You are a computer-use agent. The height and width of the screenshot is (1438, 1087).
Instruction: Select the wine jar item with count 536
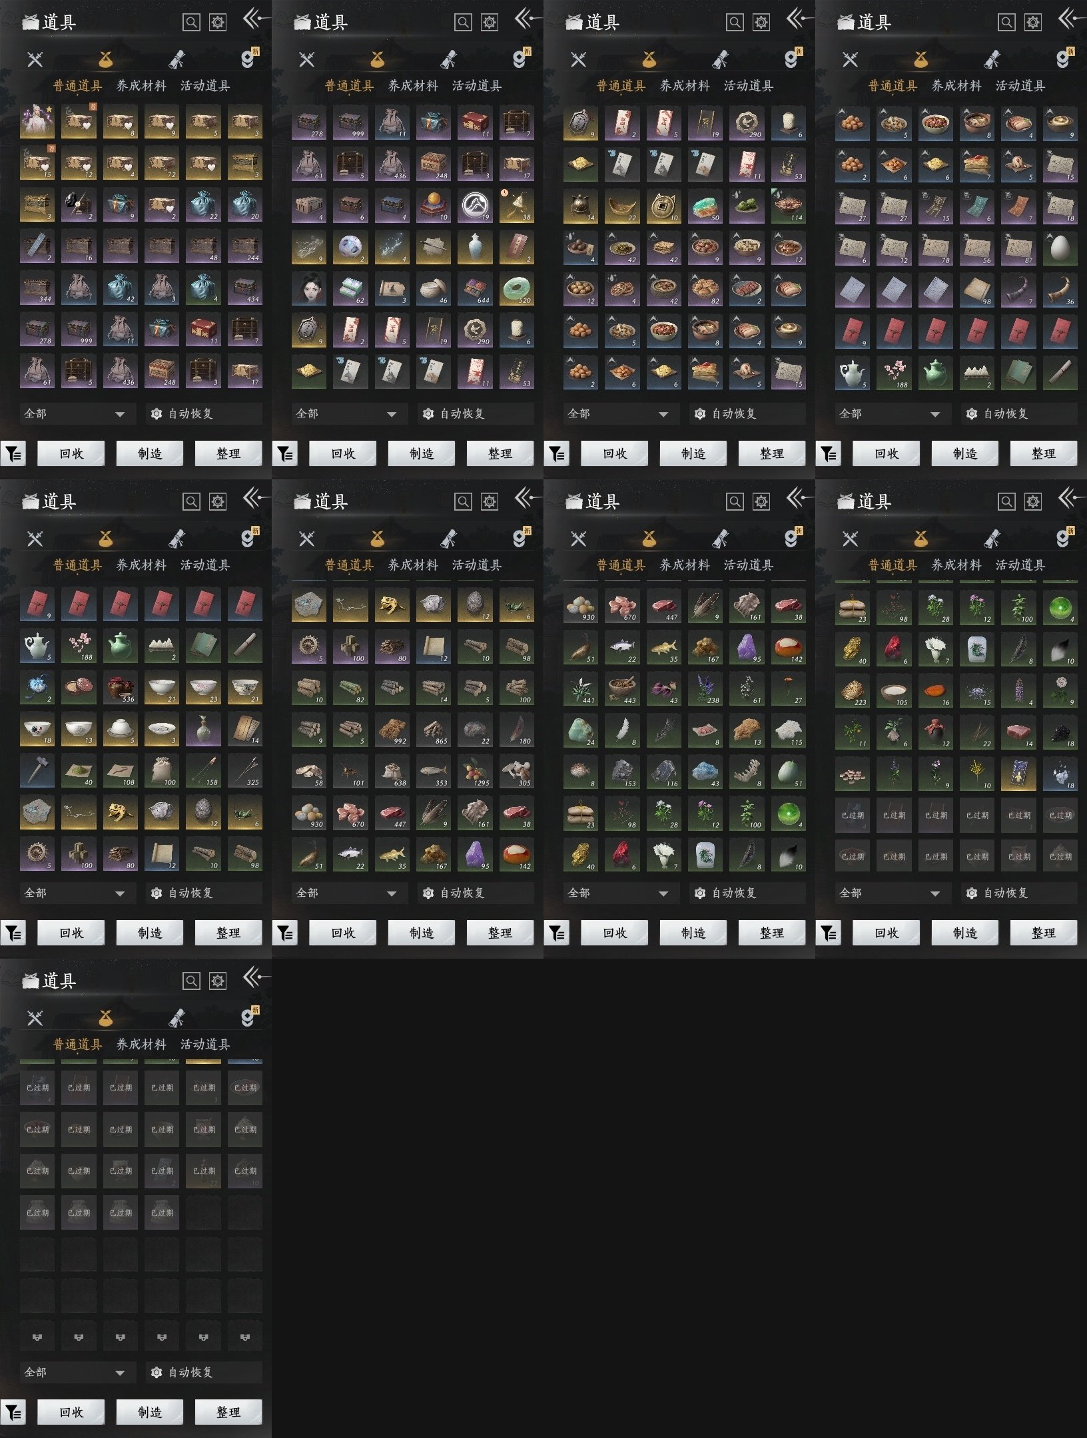pyautogui.click(x=121, y=688)
